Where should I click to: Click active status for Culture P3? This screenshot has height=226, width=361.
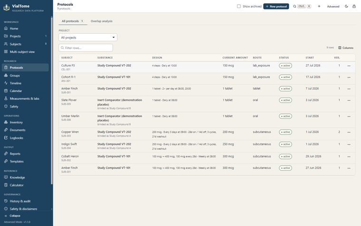285,66
